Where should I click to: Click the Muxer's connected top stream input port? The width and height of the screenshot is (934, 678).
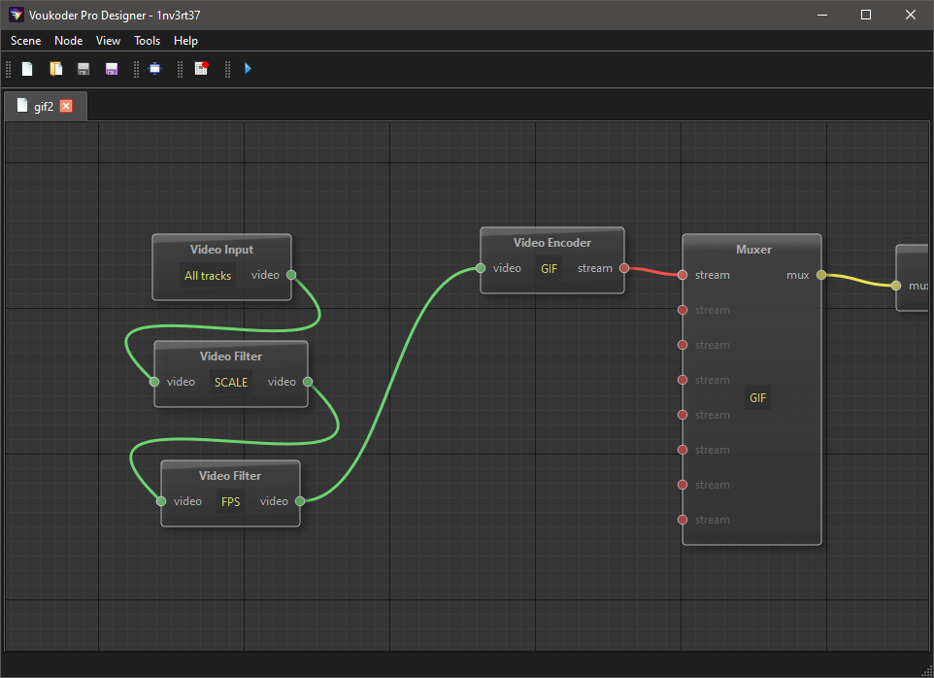[x=683, y=275]
